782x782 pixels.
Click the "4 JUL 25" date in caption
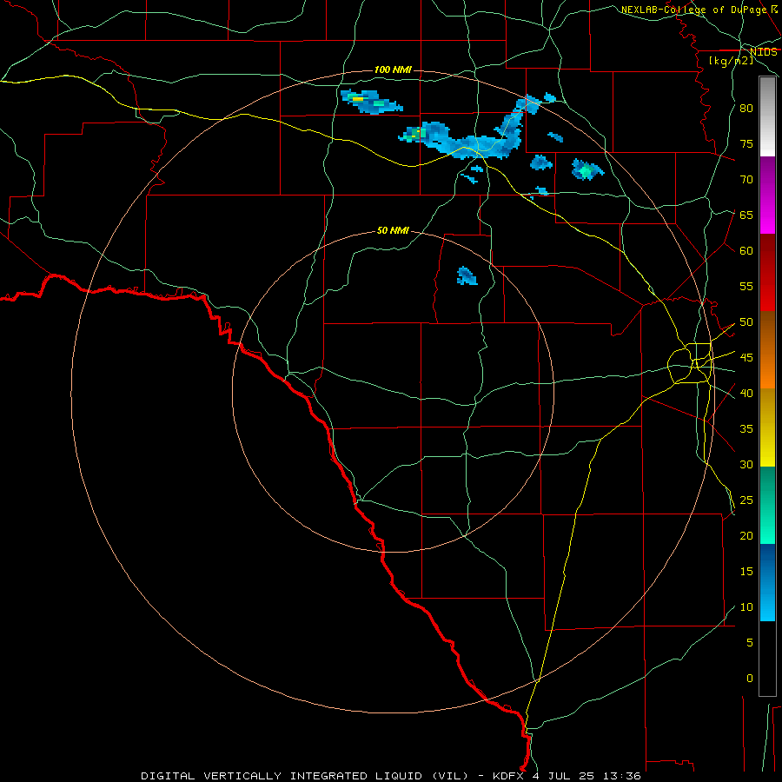pyautogui.click(x=564, y=776)
